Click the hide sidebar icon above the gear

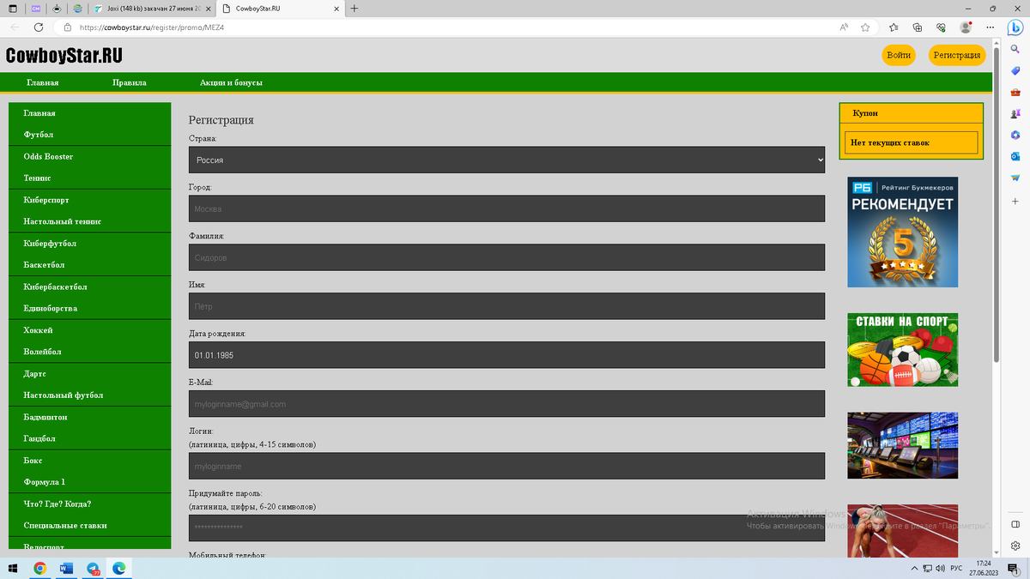point(1015,524)
